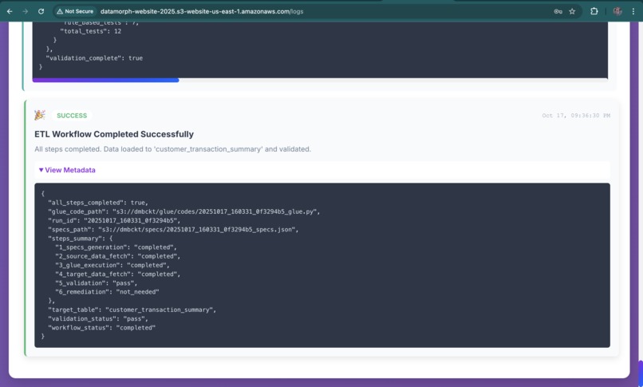643x387 pixels.
Task: Click the "all_steps_completed": true line
Action: (98, 203)
